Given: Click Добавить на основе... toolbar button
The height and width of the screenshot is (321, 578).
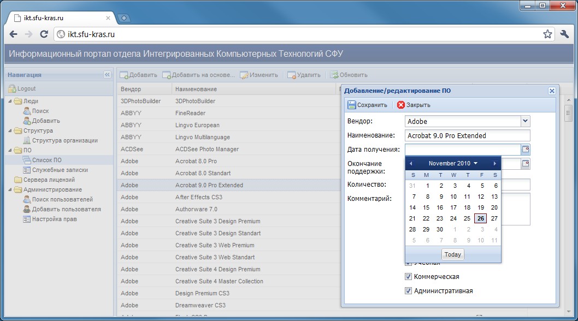Looking at the screenshot, I should tap(198, 75).
